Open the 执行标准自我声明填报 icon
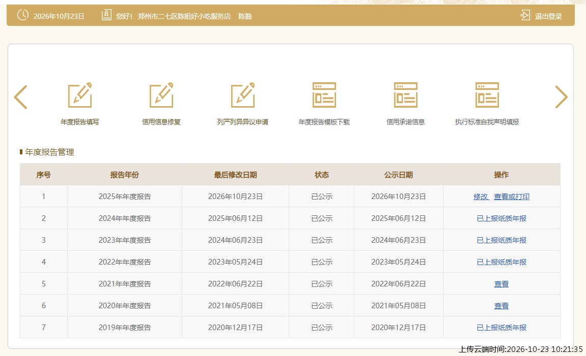 [x=487, y=95]
